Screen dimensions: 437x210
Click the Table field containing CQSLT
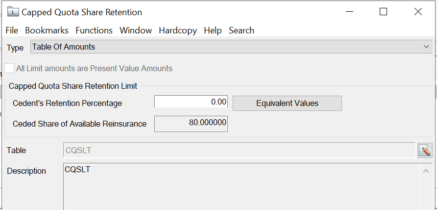point(239,151)
